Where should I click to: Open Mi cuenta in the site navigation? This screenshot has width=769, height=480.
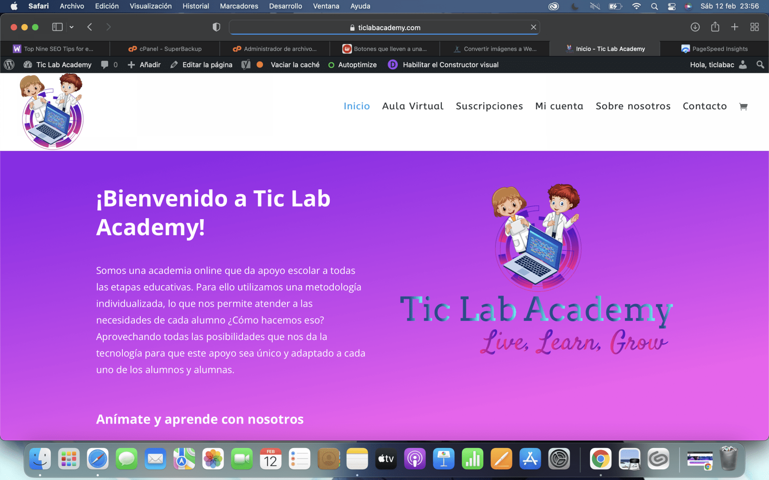click(x=559, y=106)
